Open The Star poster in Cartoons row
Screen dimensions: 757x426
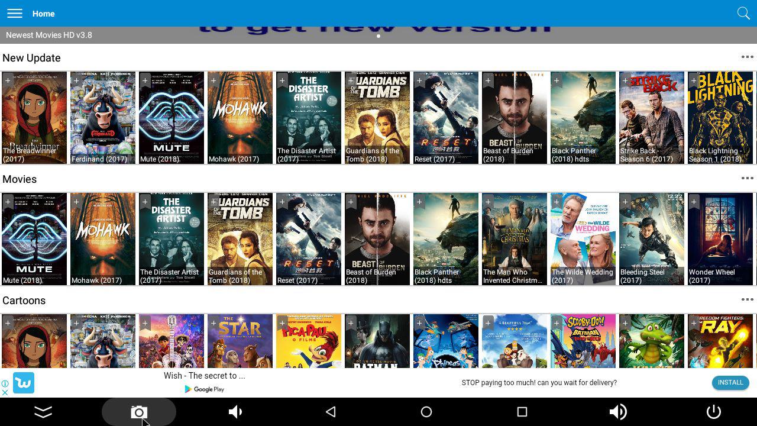[x=240, y=341]
